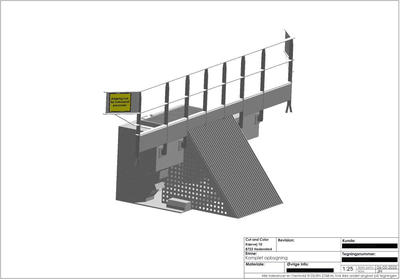This screenshot has width=400, height=279.
Task: Click the 'TEGN. DATO:' label
Action: click(x=366, y=267)
